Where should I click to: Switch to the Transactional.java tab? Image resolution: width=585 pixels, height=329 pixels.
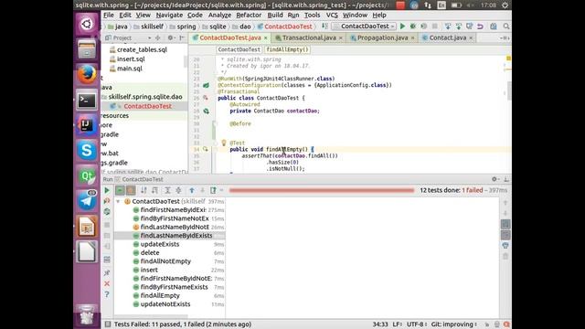[x=309, y=37]
